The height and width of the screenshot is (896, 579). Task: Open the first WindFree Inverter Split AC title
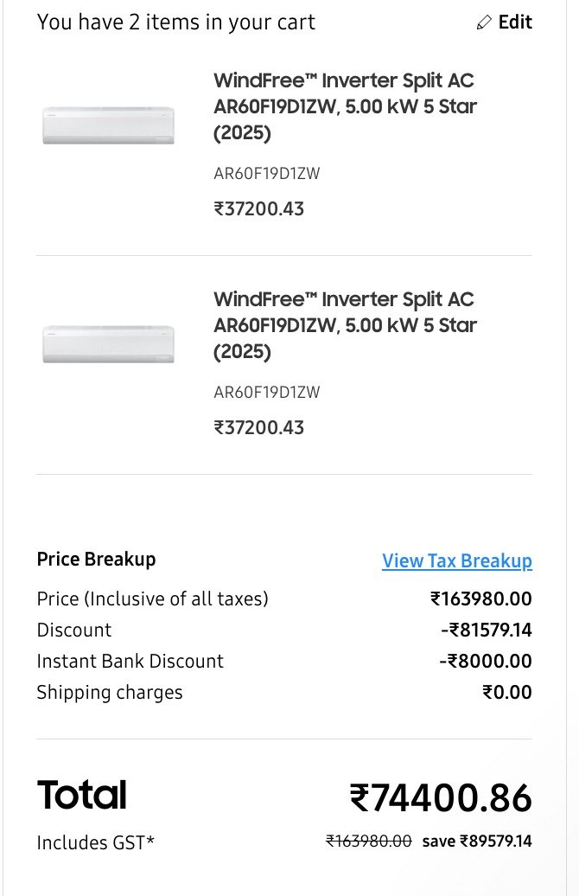tap(345, 106)
